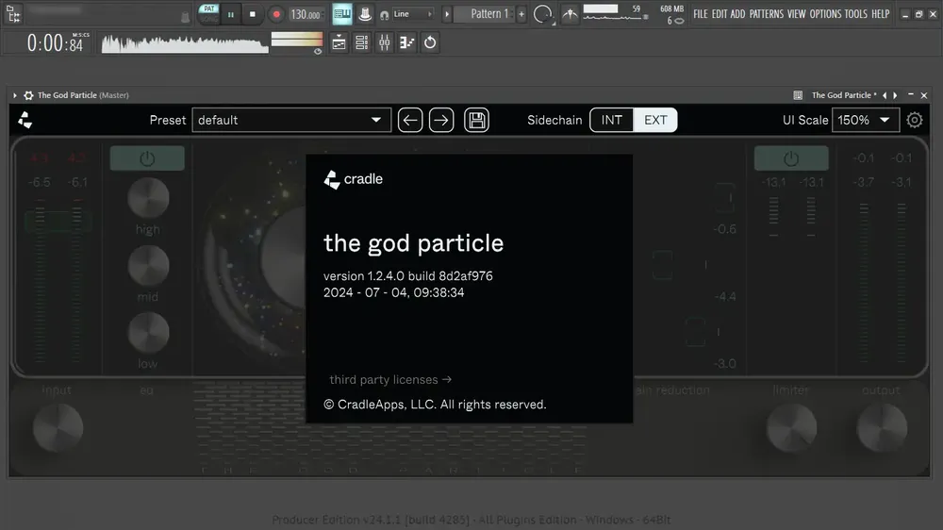This screenshot has height=530, width=943.
Task: Click the tempo 130.000 field
Action: pos(306,14)
